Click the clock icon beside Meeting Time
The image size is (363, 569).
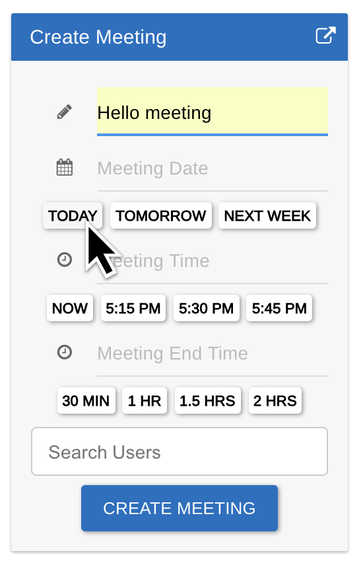tap(65, 260)
